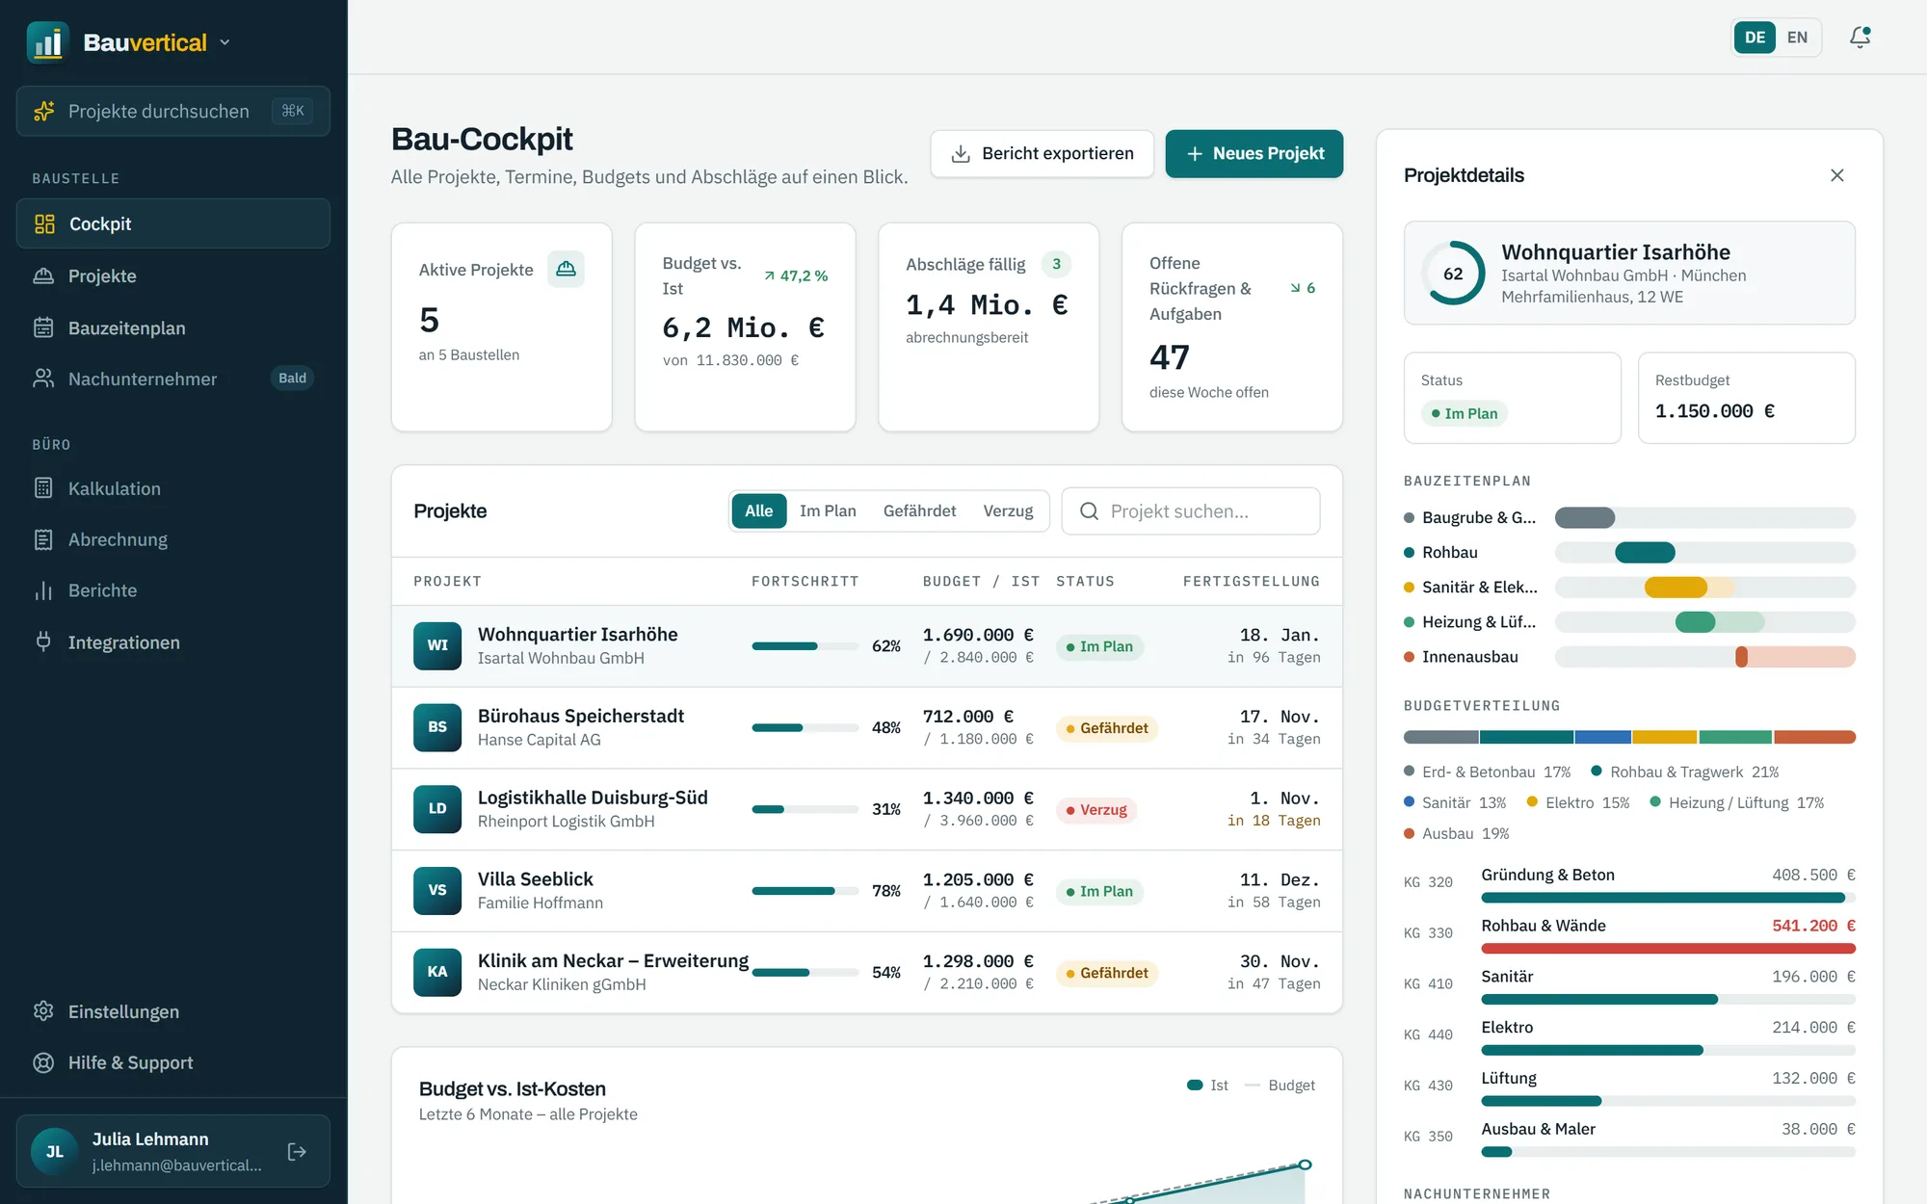Select the Verzug filter tab
1927x1204 pixels.
[1008, 510]
